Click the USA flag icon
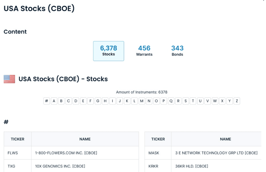This screenshot has height=172, width=266. pos(9,79)
